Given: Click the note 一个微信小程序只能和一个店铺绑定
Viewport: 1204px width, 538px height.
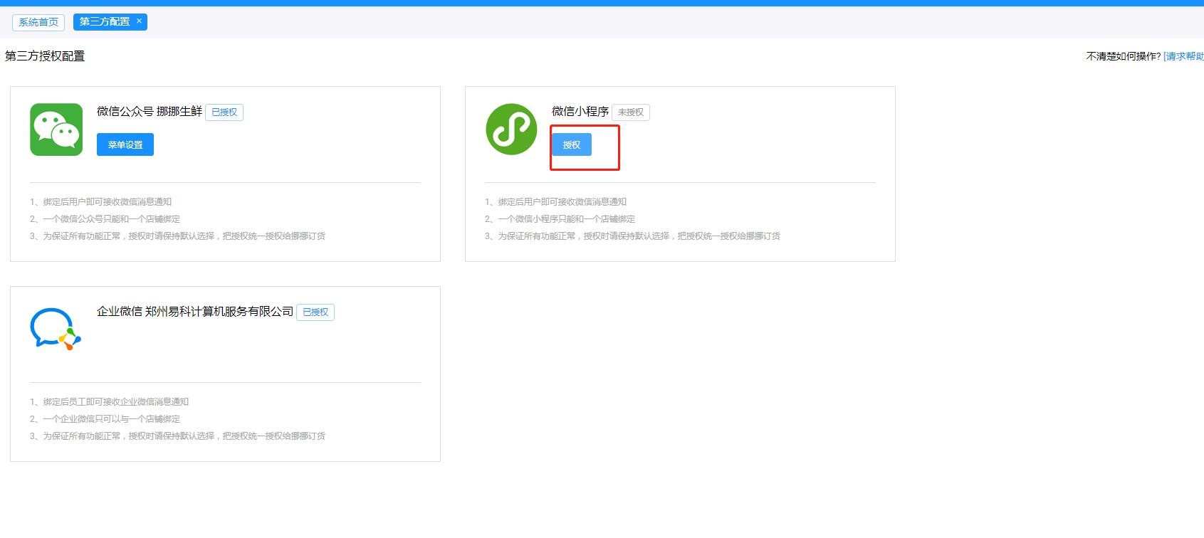Looking at the screenshot, I should pyautogui.click(x=560, y=219).
